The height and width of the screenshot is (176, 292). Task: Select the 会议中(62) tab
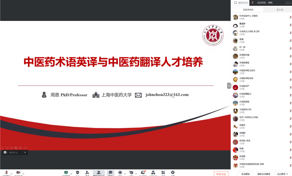click(248, 10)
